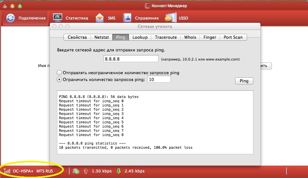
Task: Click 'Request timeout for icmp_seq 4' line
Action: 91,118
